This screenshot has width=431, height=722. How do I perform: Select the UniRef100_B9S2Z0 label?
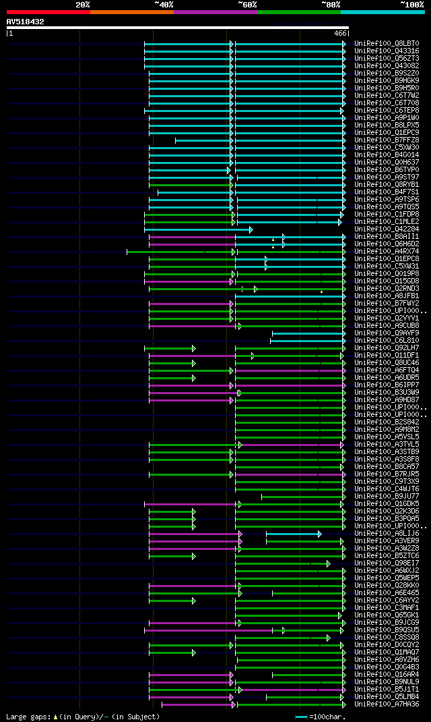(x=387, y=74)
